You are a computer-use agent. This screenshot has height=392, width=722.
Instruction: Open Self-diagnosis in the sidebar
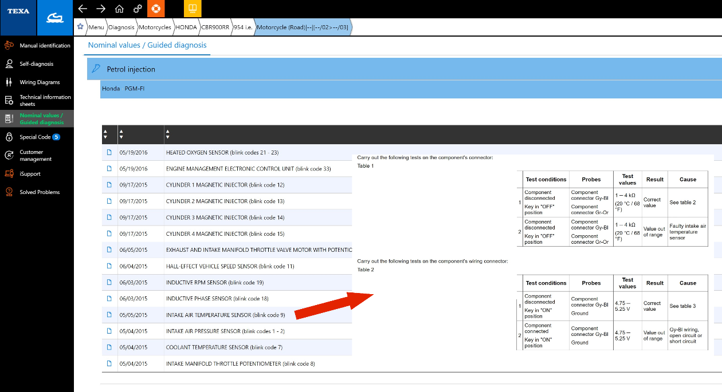coord(37,64)
